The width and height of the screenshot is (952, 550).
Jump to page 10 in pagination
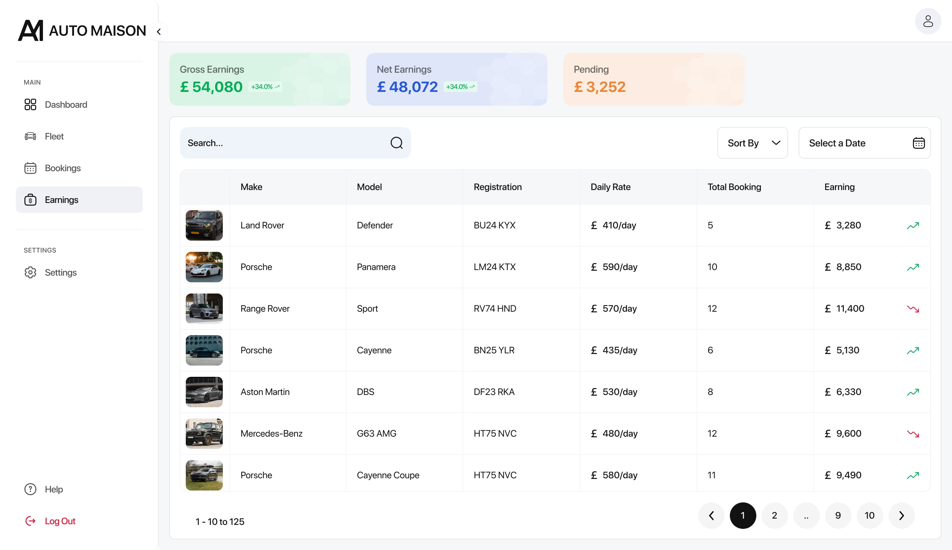click(x=869, y=515)
